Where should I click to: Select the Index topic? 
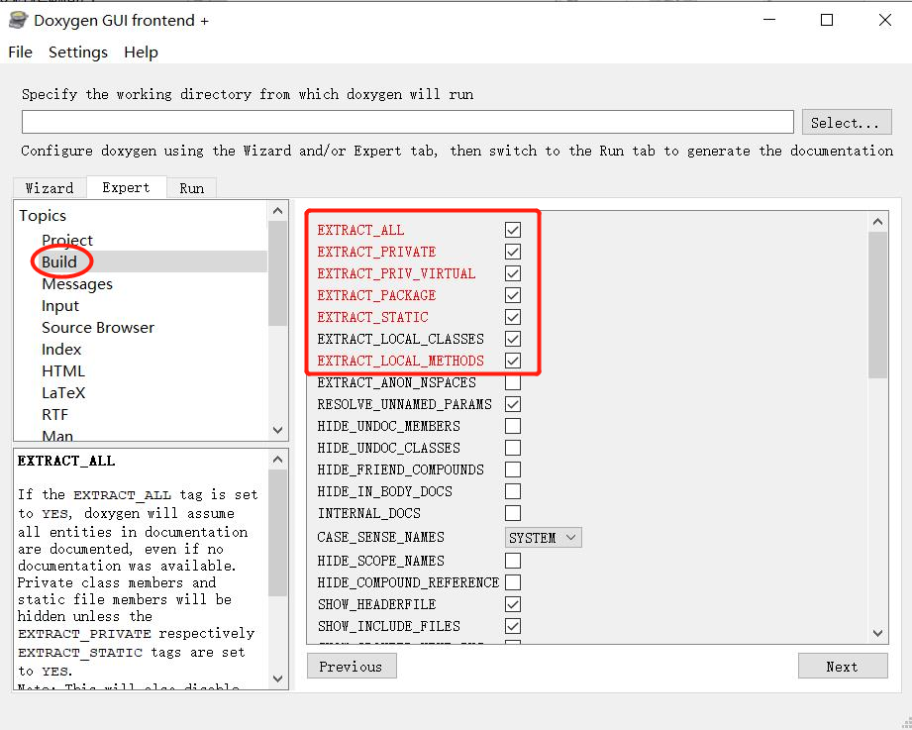pos(61,350)
